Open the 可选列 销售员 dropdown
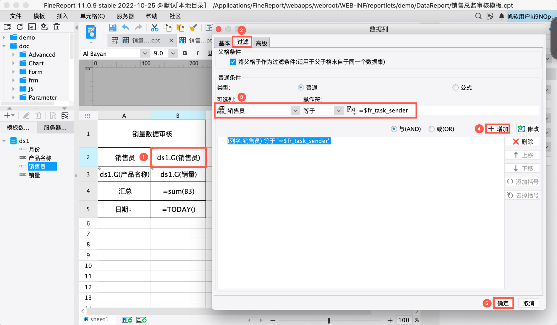557x325 pixels. point(295,111)
